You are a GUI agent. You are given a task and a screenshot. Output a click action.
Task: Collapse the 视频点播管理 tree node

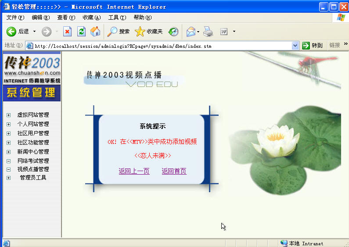pyautogui.click(x=8, y=169)
